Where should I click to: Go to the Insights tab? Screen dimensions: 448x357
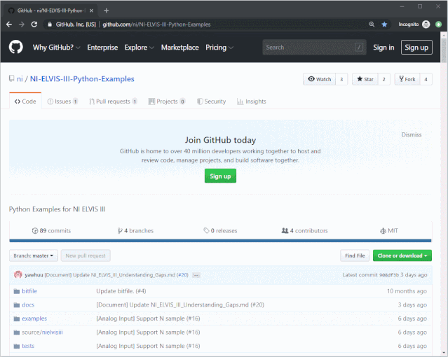click(x=252, y=101)
